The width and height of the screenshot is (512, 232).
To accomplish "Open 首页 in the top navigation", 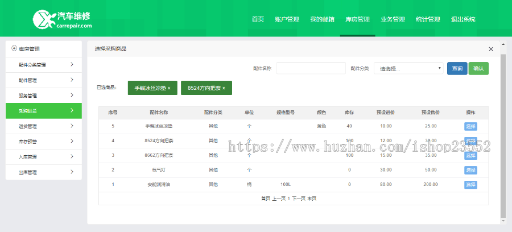I will click(x=258, y=19).
